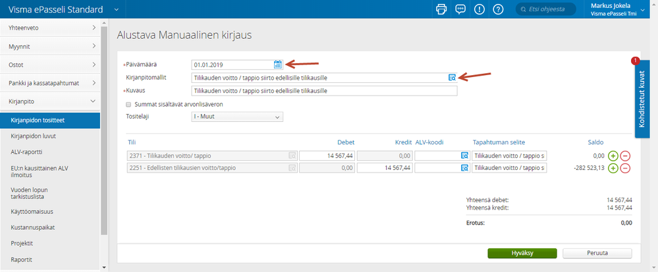Open the calendar picker beside Päivämäärä
658x272 pixels.
click(x=278, y=65)
